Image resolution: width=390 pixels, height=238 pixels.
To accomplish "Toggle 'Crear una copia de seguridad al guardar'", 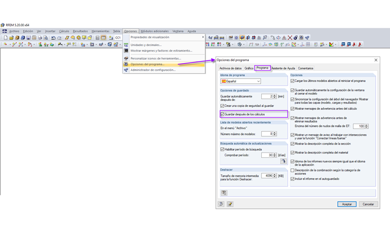I will tap(222, 106).
